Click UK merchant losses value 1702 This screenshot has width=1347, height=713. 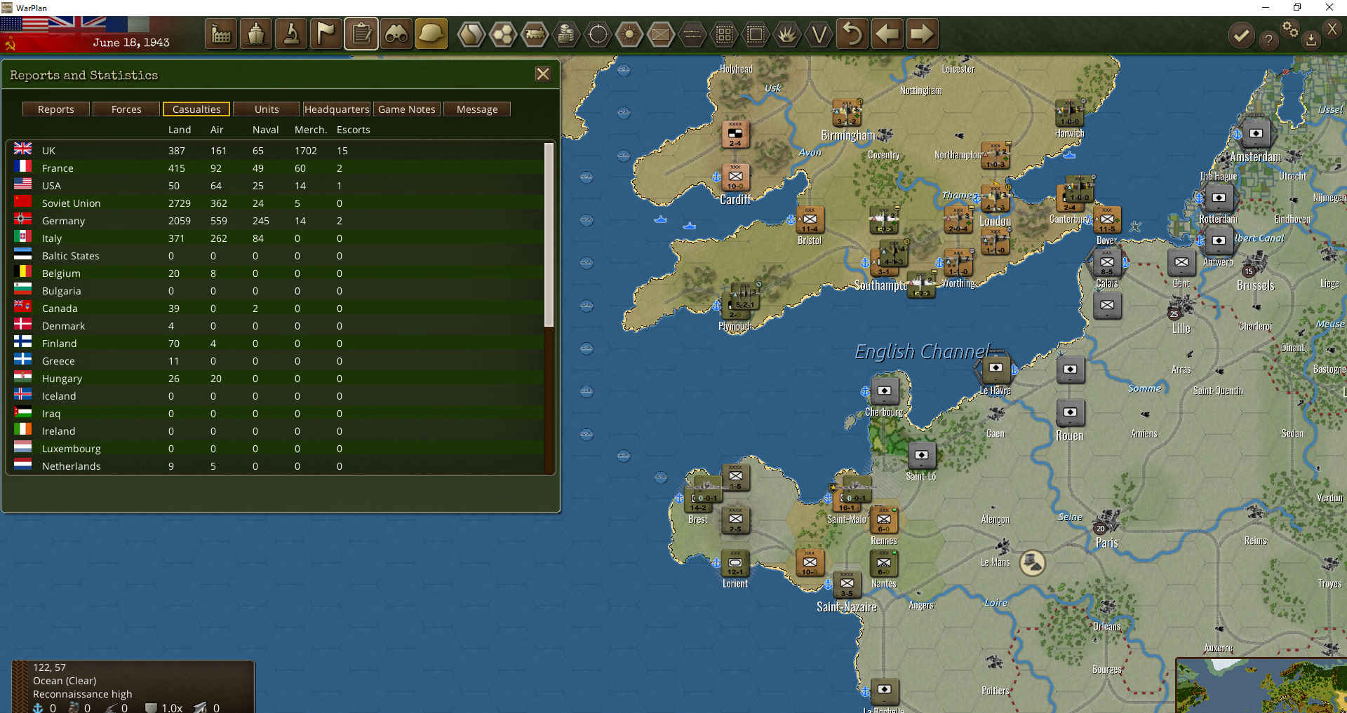point(306,151)
